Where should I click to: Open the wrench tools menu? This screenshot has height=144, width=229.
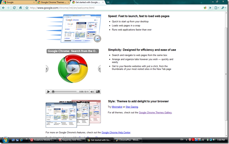point(224,8)
